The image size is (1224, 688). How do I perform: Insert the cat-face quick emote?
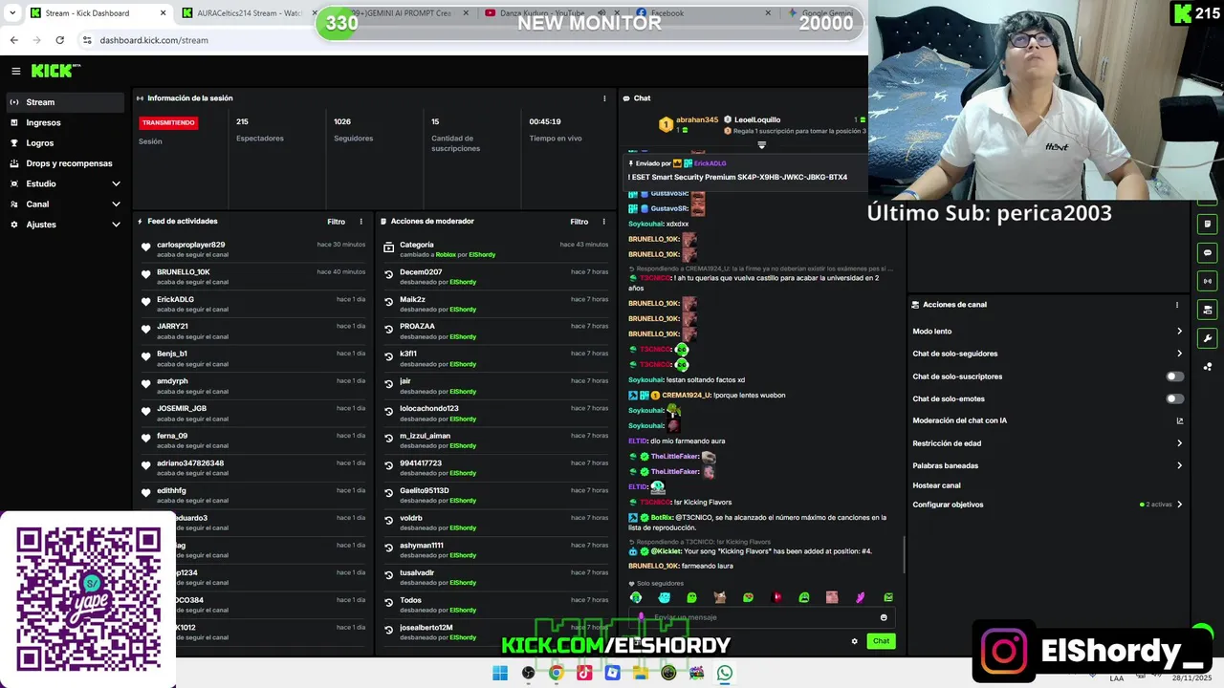coord(720,597)
